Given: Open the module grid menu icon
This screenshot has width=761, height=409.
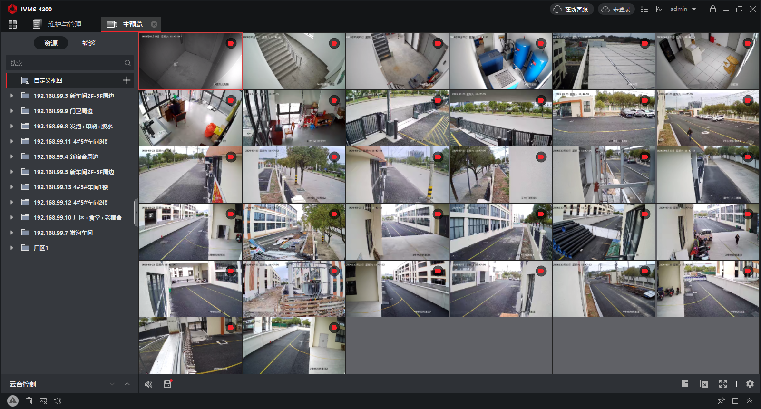Looking at the screenshot, I should tap(12, 24).
